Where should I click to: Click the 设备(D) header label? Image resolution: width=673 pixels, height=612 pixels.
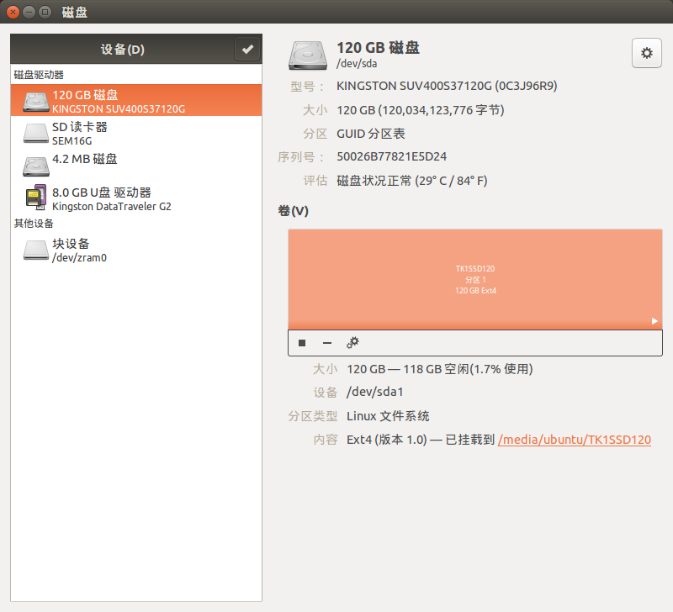click(x=123, y=50)
